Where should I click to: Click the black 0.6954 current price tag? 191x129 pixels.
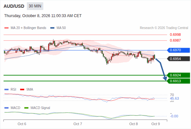tap(178, 59)
